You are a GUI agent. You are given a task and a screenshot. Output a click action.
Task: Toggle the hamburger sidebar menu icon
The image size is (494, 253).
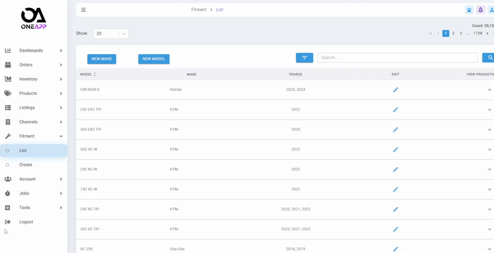click(x=83, y=10)
